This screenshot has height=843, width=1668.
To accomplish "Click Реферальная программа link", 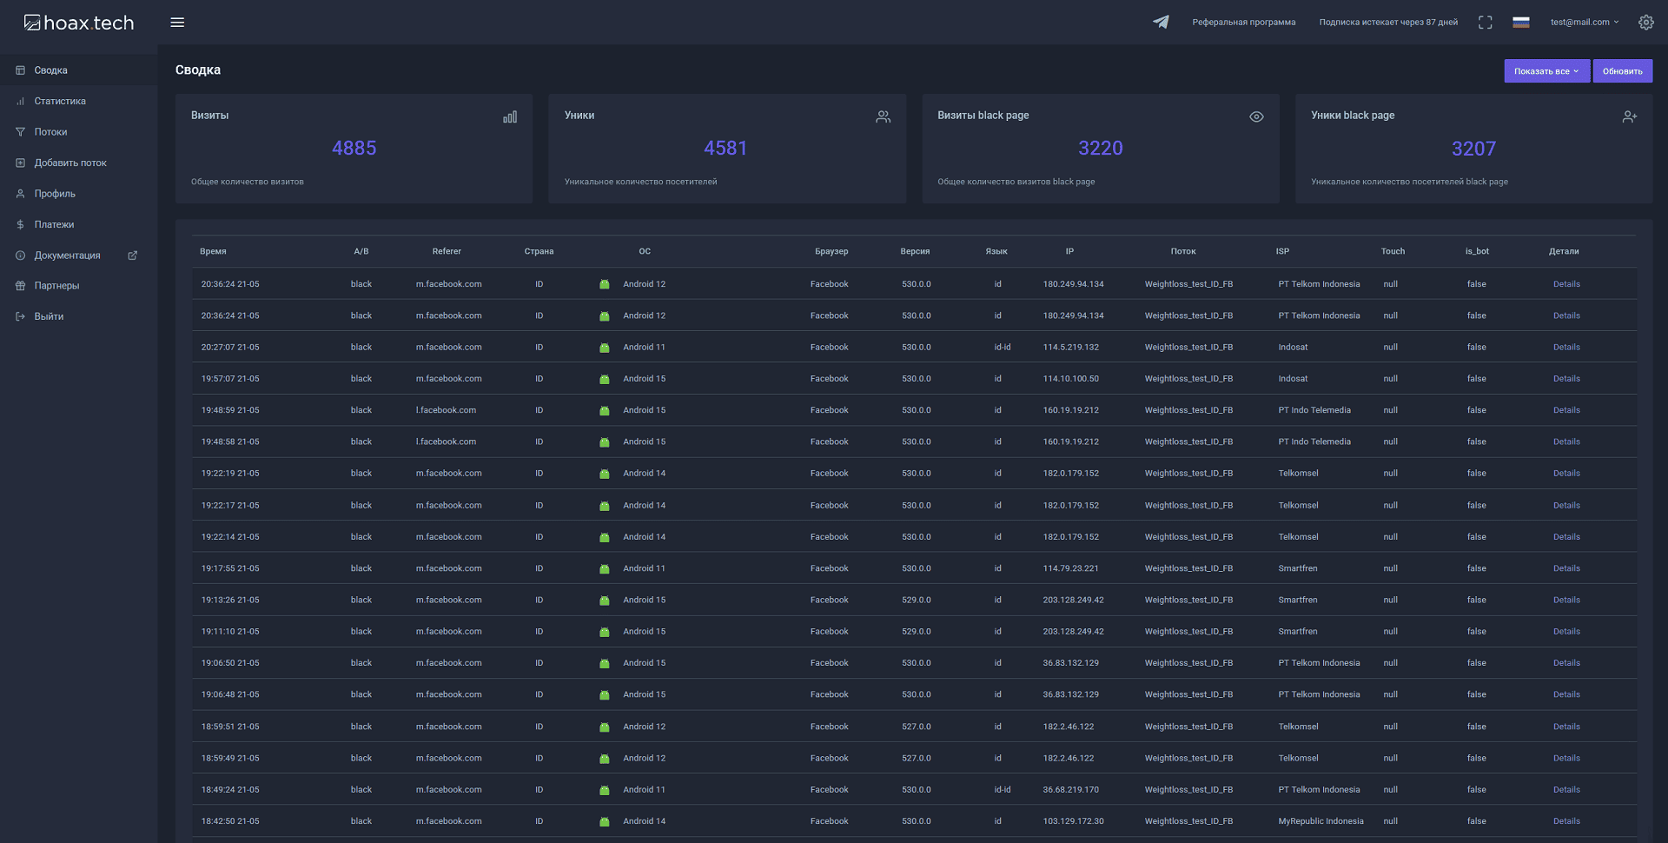I will (x=1243, y=23).
